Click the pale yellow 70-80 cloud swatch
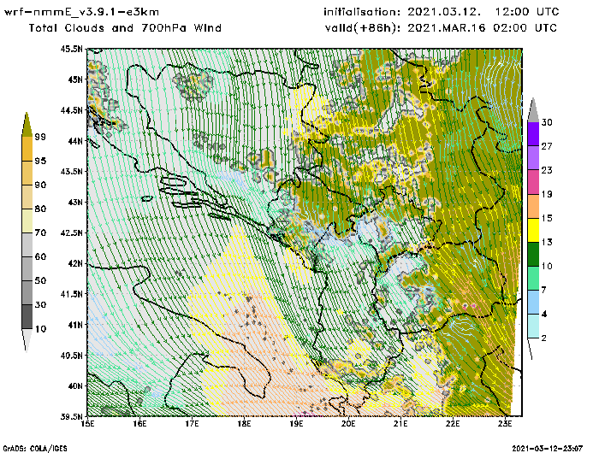Image resolution: width=599 pixels, height=453 pixels. 27,221
